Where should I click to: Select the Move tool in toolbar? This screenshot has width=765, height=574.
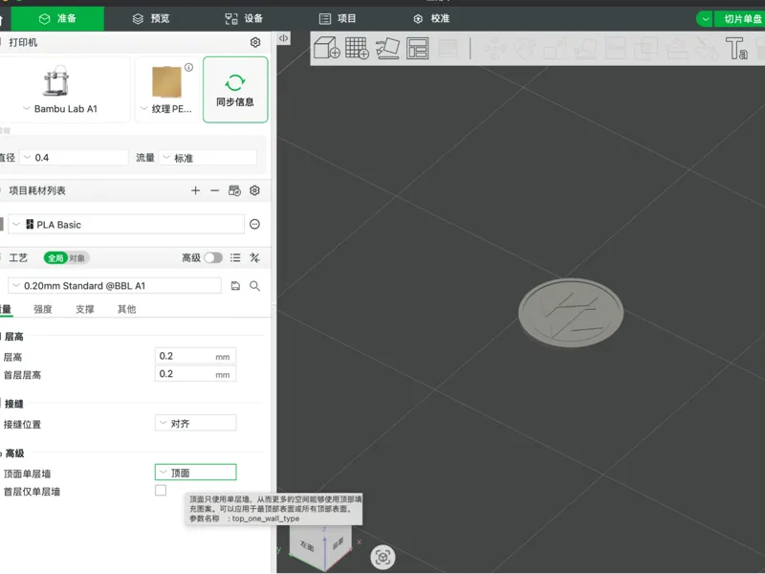pyautogui.click(x=494, y=49)
